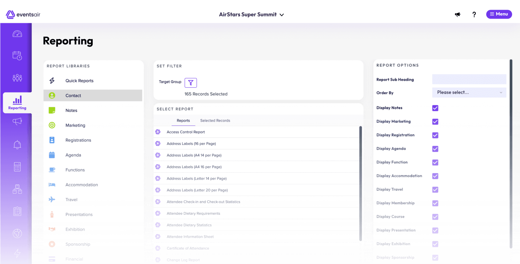
Task: Uncheck the Display Notes checkbox
Action: (x=435, y=108)
